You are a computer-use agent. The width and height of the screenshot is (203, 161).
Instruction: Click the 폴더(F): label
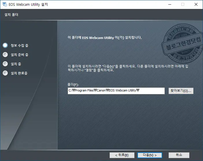point(73,85)
